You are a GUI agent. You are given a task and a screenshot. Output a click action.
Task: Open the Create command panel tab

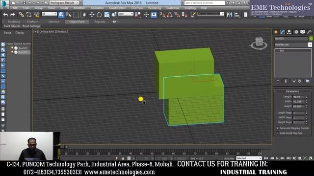(x=276, y=32)
